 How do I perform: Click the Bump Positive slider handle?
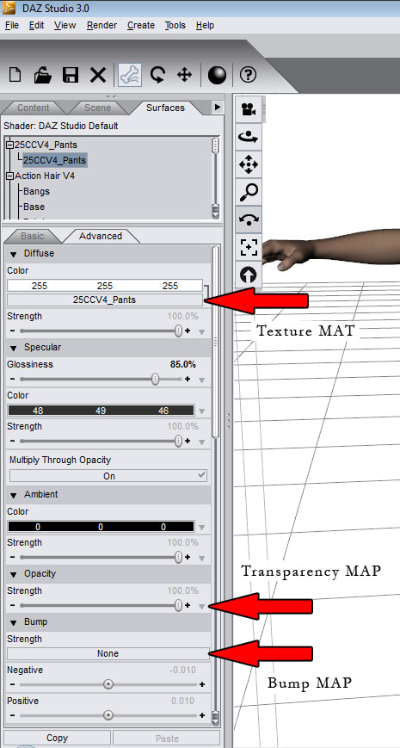[x=108, y=715]
